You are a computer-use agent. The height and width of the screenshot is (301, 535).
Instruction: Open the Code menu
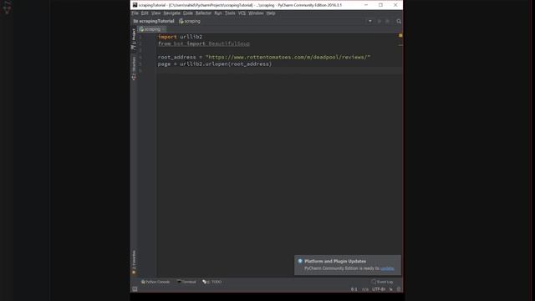187,13
